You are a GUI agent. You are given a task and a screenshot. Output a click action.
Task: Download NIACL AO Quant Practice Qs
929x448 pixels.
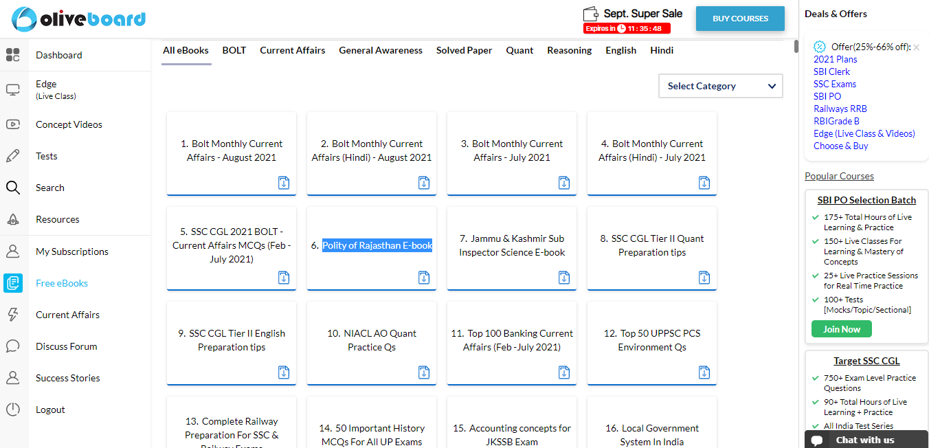pyautogui.click(x=424, y=372)
